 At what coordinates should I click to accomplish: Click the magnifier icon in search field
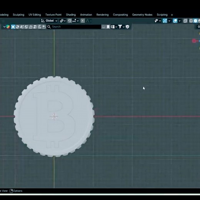(49, 27)
